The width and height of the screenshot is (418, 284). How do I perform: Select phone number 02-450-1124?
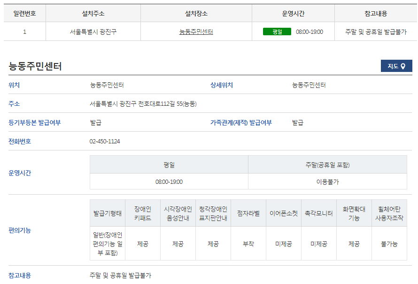coord(105,141)
